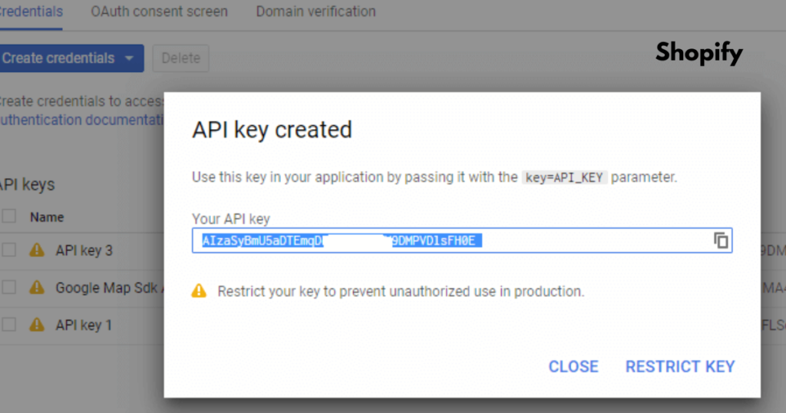Open the Domain verification tab
Image resolution: width=786 pixels, height=413 pixels.
point(315,12)
